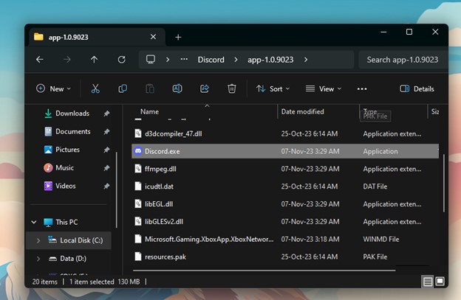
Task: Toggle the Details pane button
Action: (x=417, y=88)
